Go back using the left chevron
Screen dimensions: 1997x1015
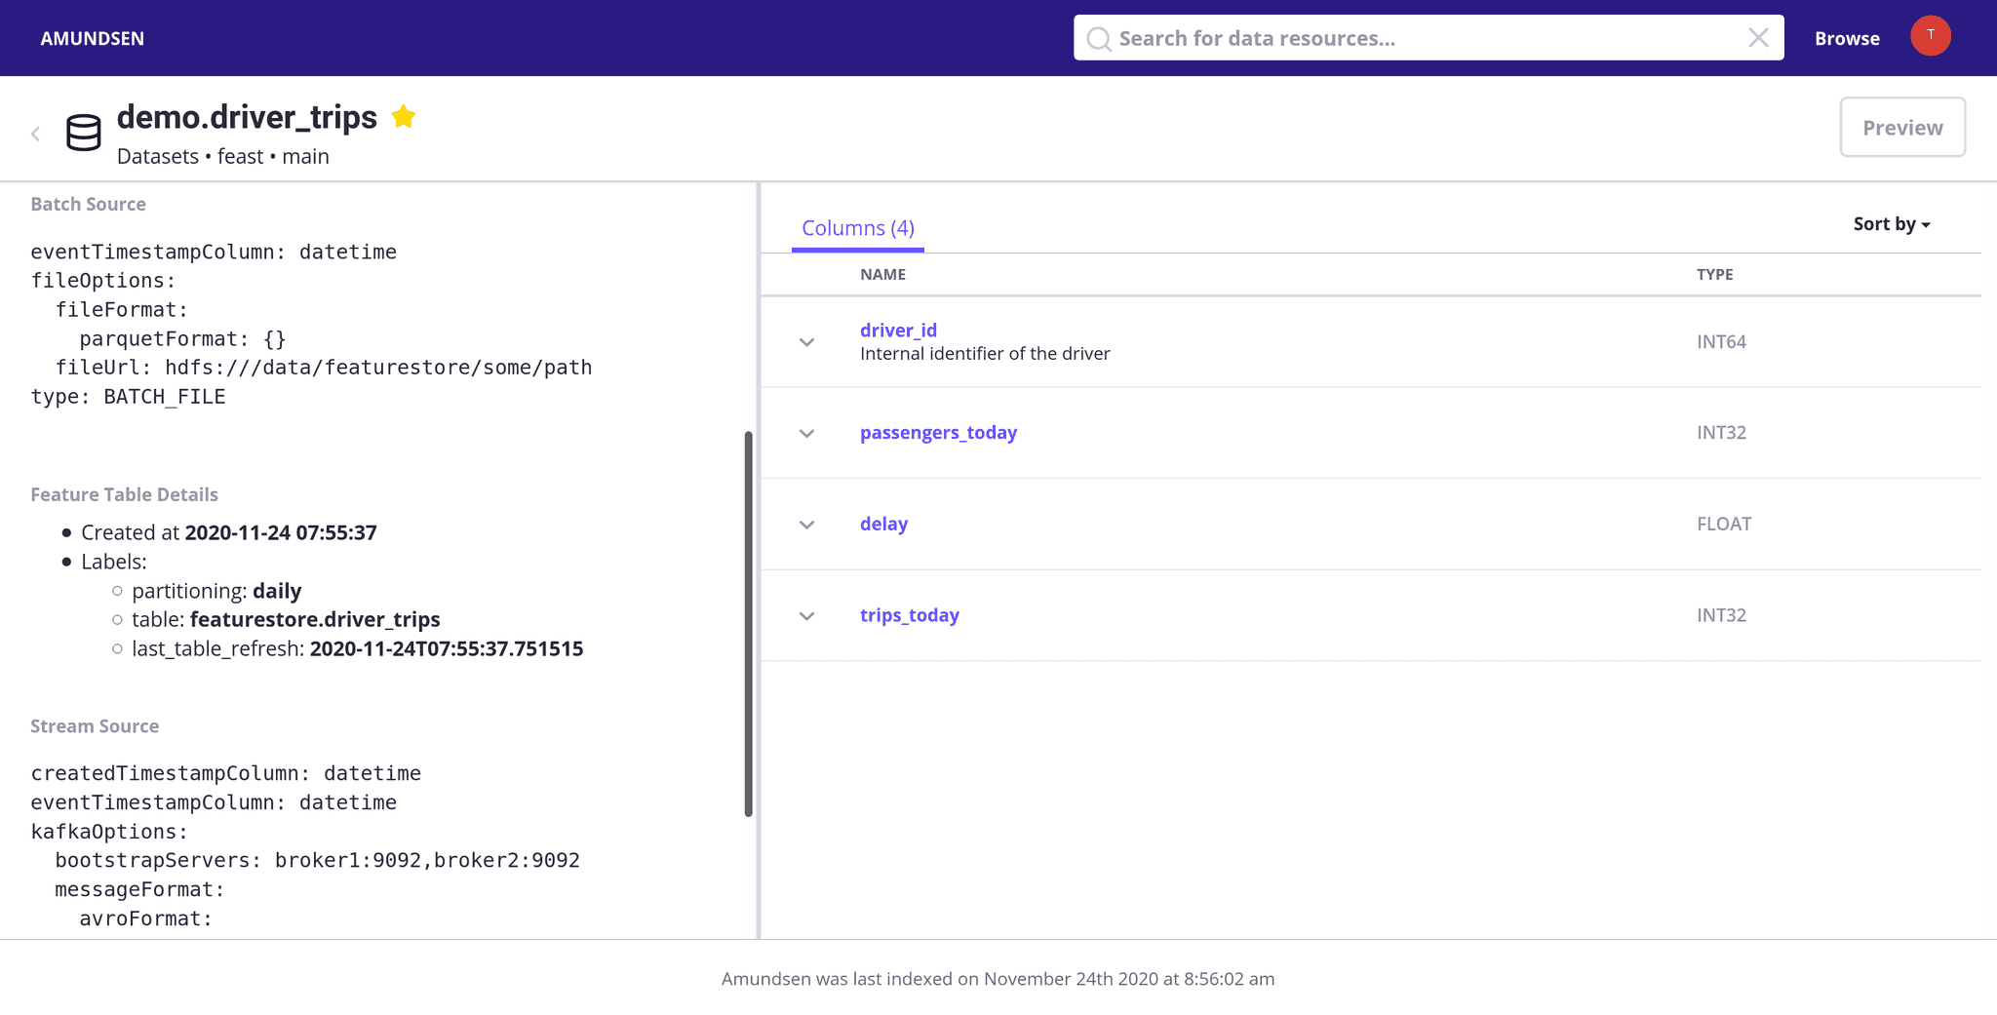(36, 134)
